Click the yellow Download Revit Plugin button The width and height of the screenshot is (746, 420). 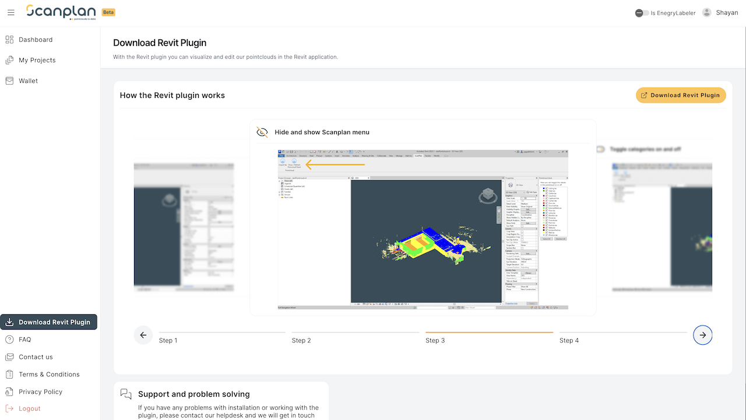681,95
